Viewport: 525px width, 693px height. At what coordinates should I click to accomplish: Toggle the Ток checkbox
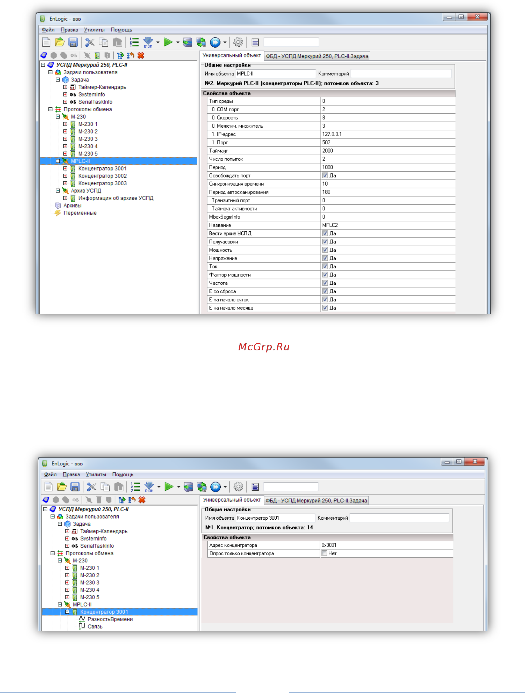325,266
